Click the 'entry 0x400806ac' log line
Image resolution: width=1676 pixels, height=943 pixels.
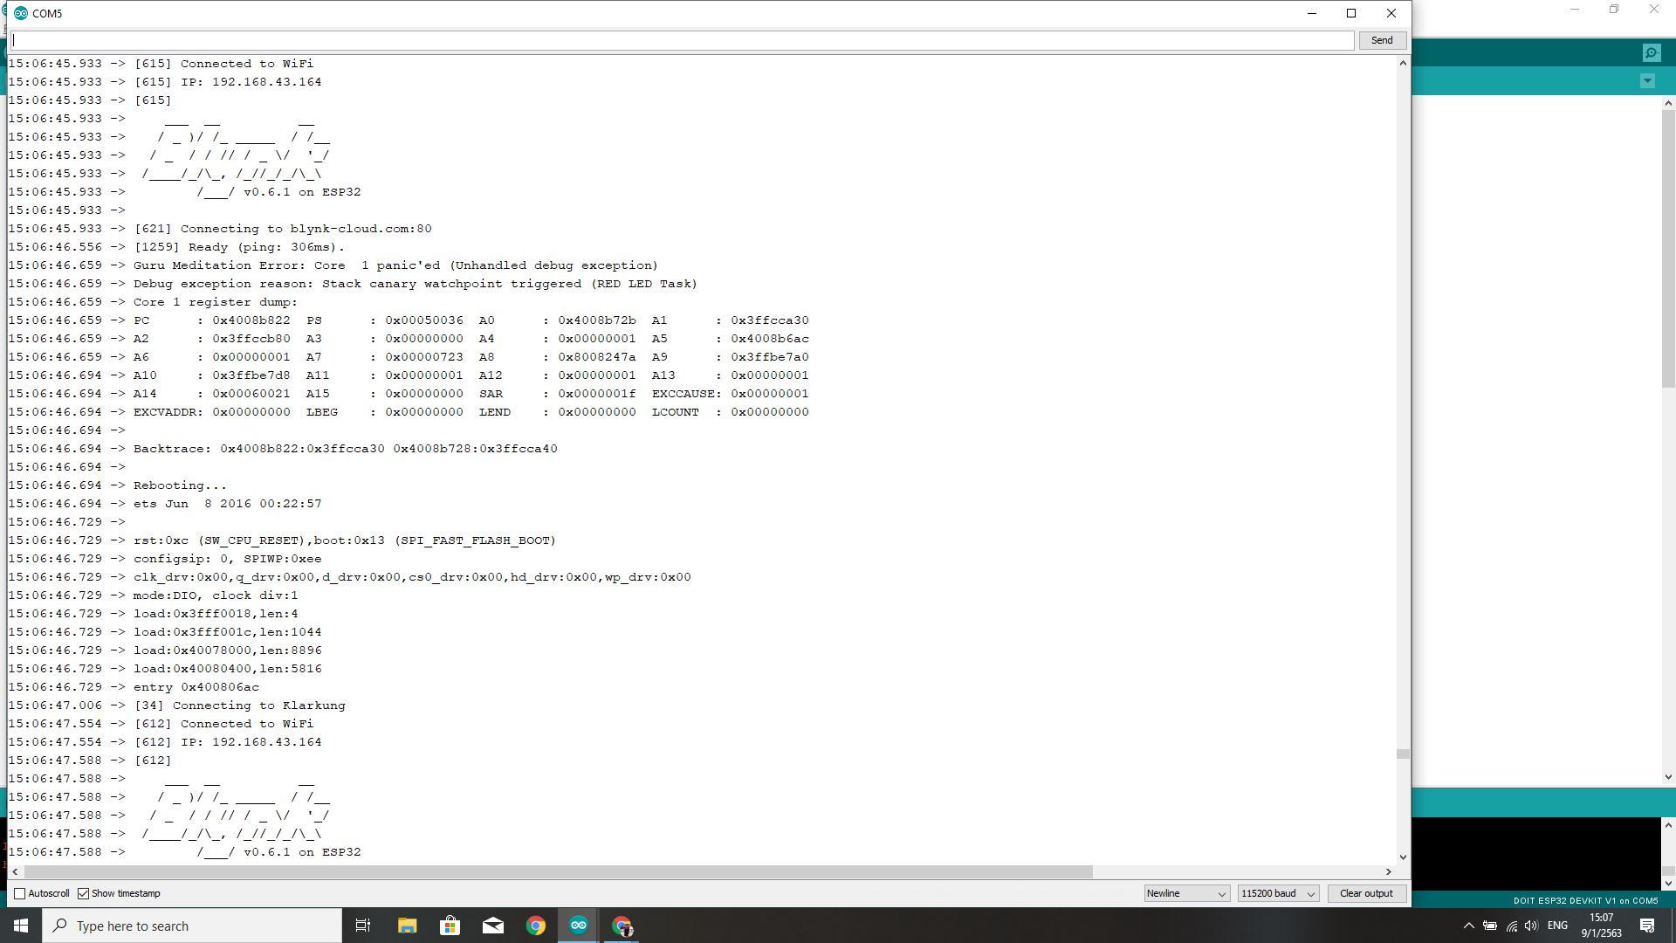point(196,687)
